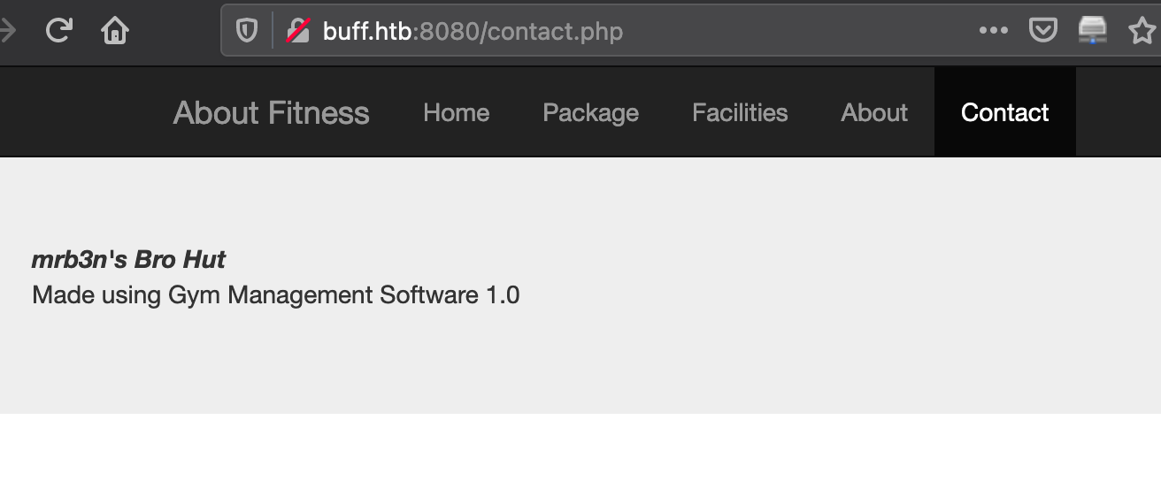This screenshot has height=481, width=1161.
Task: Open the tracking protection shield
Action: [246, 32]
